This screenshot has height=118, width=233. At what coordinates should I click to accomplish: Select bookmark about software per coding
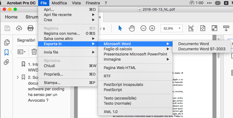coord(46,89)
